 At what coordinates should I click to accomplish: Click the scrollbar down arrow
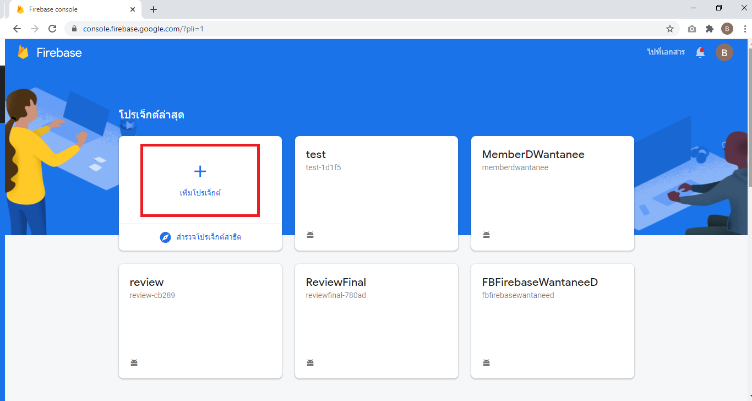pyautogui.click(x=749, y=397)
